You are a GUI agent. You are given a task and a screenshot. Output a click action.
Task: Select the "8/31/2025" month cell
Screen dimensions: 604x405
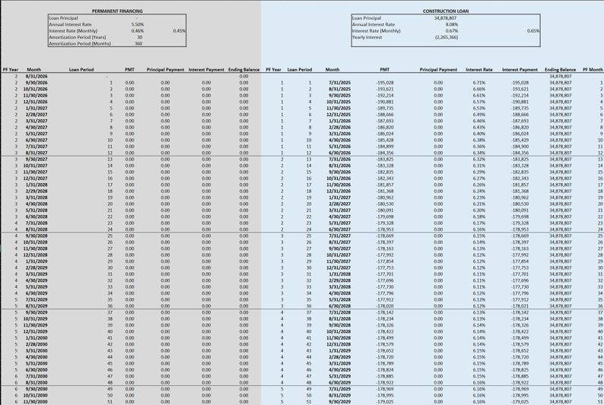340,89
